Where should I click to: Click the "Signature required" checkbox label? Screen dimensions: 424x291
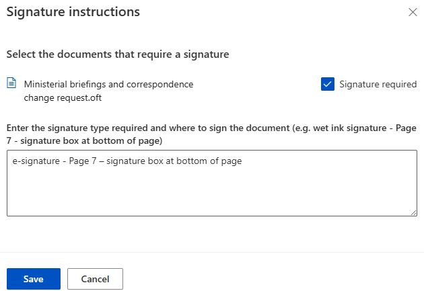(x=378, y=84)
